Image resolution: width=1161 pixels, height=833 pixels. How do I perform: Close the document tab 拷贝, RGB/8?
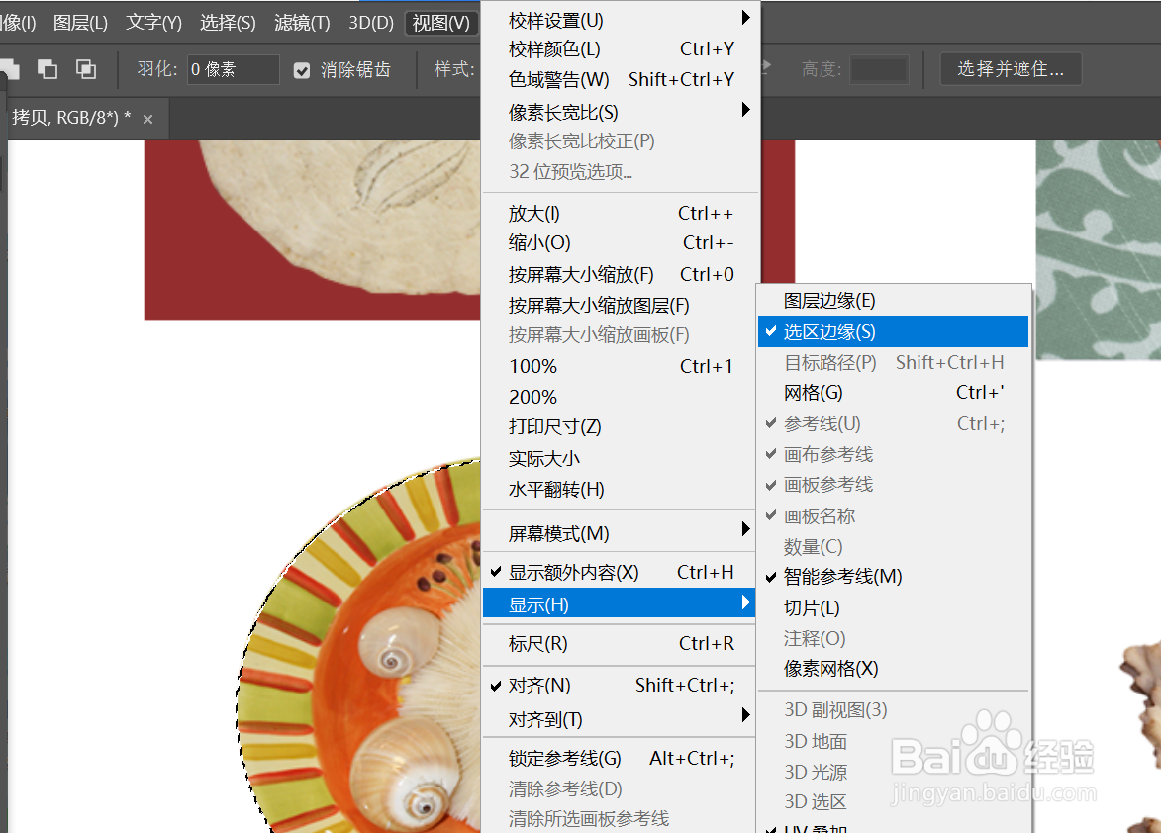coord(148,119)
